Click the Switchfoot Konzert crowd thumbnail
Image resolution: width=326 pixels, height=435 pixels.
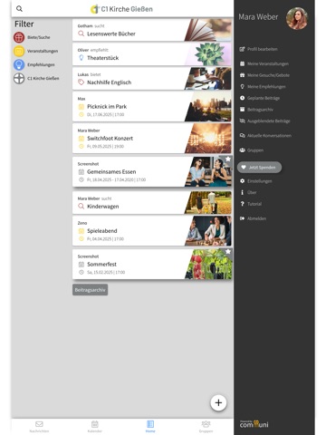208,139
